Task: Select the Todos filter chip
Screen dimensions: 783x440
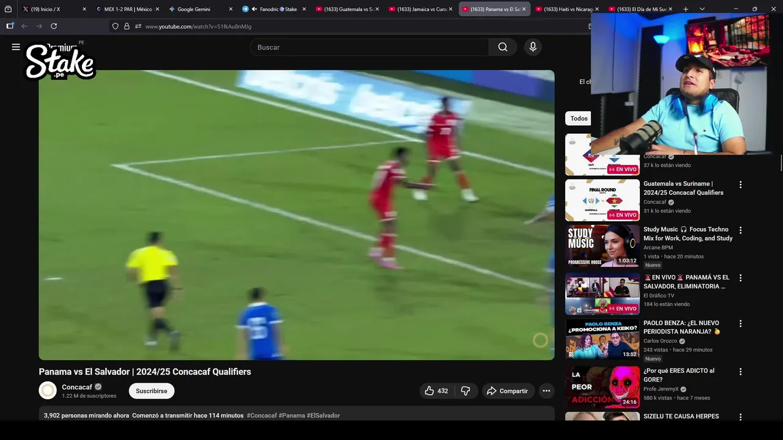Action: pos(579,119)
